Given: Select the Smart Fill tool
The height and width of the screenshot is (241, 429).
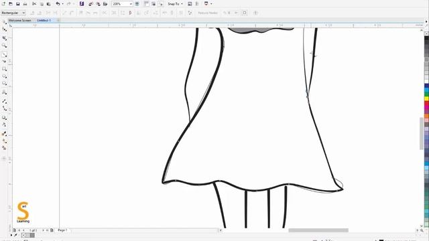Looking at the screenshot, I should tap(4, 148).
